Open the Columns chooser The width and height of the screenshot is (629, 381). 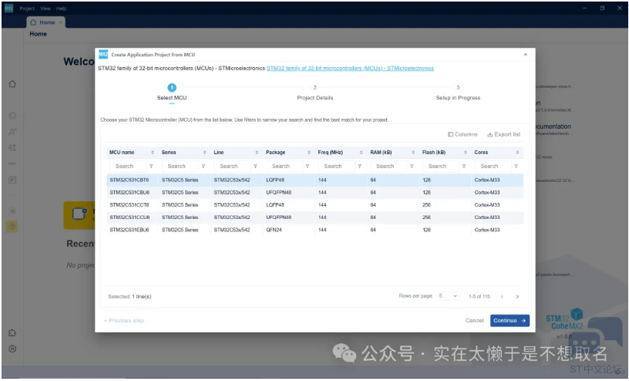tap(462, 134)
